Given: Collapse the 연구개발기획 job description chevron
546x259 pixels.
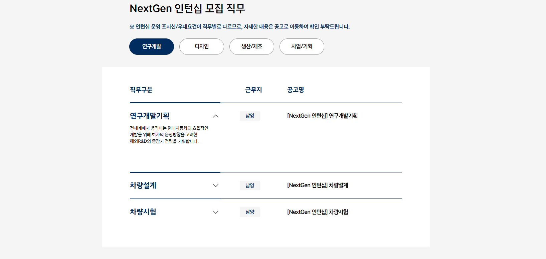Looking at the screenshot, I should tap(216, 116).
